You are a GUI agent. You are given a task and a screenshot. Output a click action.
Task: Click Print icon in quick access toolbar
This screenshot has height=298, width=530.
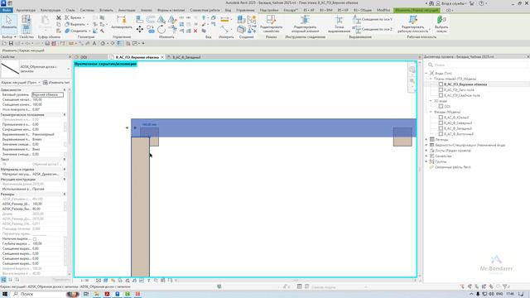(x=47, y=43)
